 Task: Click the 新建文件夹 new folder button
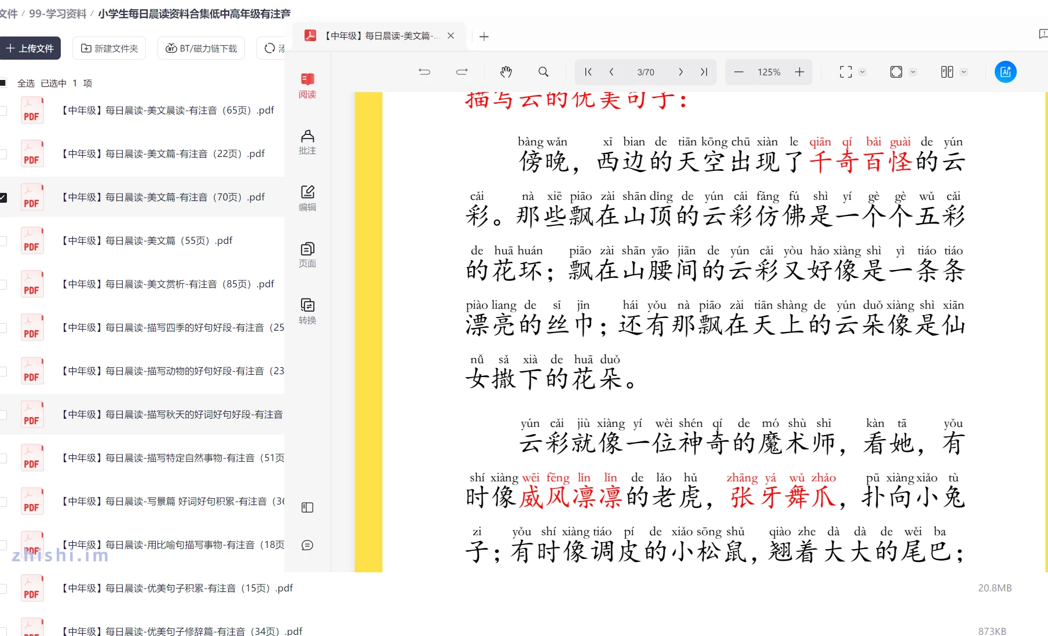(x=109, y=48)
